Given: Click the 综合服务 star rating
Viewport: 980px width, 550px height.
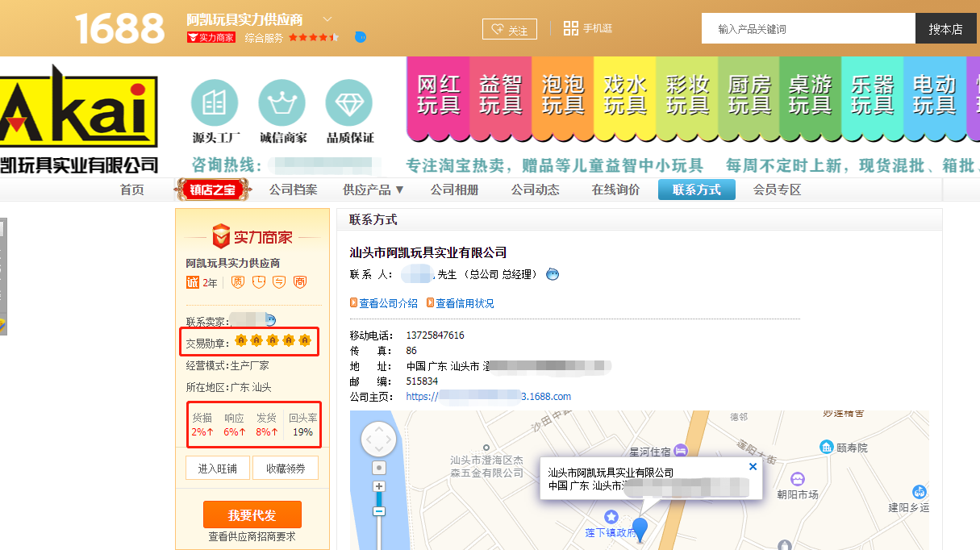Looking at the screenshot, I should click(x=314, y=37).
